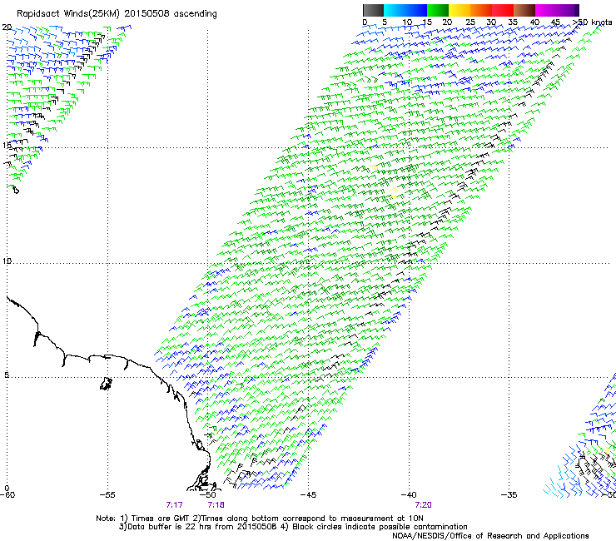The height and width of the screenshot is (541, 616).
Task: Click longitude label "-50" on bottom axis
Action: click(x=208, y=494)
